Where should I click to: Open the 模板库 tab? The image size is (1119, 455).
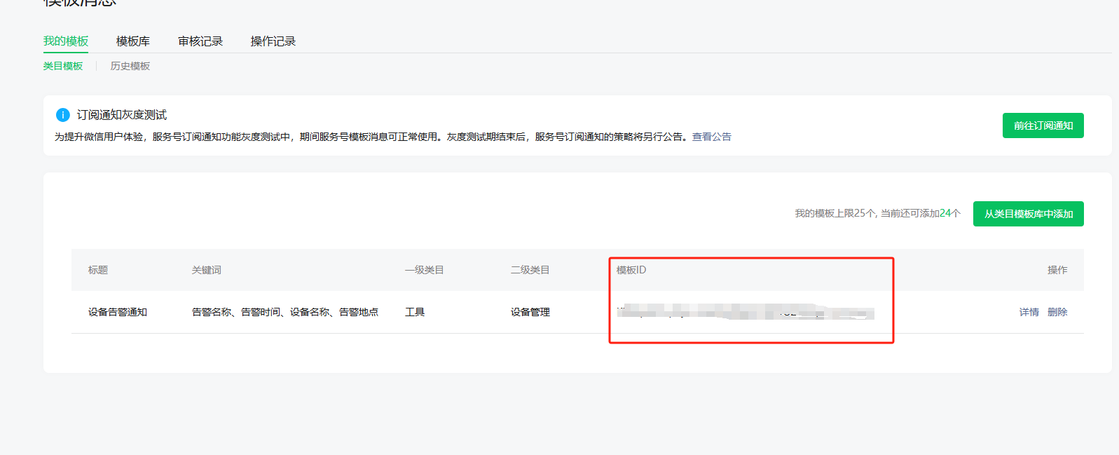coord(132,41)
